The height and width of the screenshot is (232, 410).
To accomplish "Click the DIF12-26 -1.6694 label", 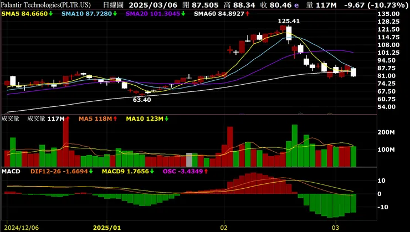I will pos(59,172).
